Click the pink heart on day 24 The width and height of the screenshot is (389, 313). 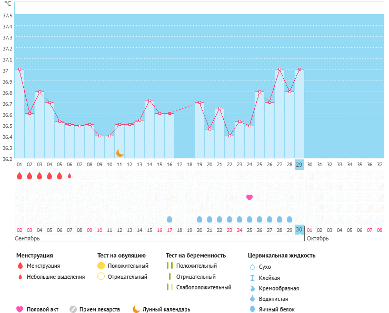250,197
